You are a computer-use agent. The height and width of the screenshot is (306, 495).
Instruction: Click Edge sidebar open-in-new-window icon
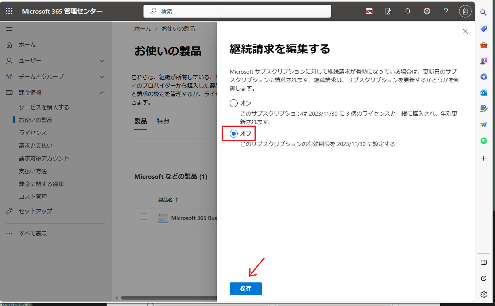[484, 278]
